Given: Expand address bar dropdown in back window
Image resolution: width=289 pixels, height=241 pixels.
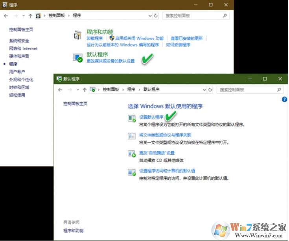Looking at the screenshot, I should pyautogui.click(x=150, y=16).
